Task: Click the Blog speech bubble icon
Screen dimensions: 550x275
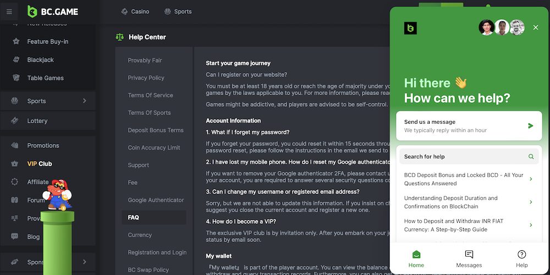Action: click(14, 237)
